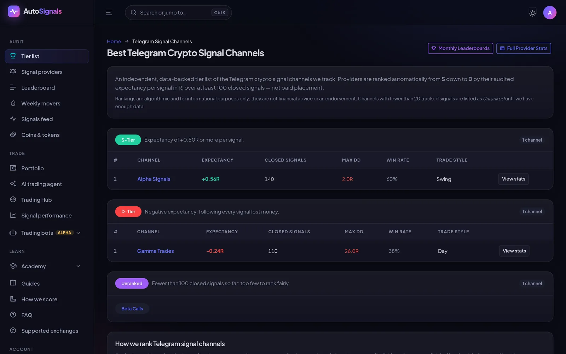
Task: Click the D-Tier badge
Action: pos(128,212)
